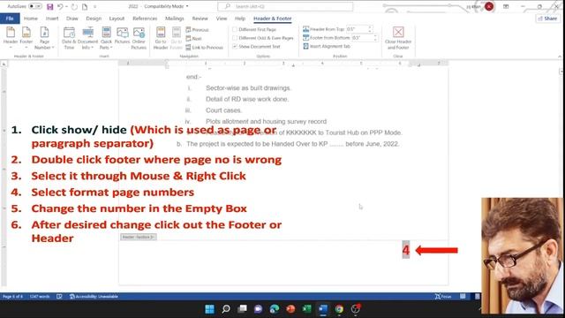Switch to the Review tab
Screen dimensions: 565x318
[200, 19]
